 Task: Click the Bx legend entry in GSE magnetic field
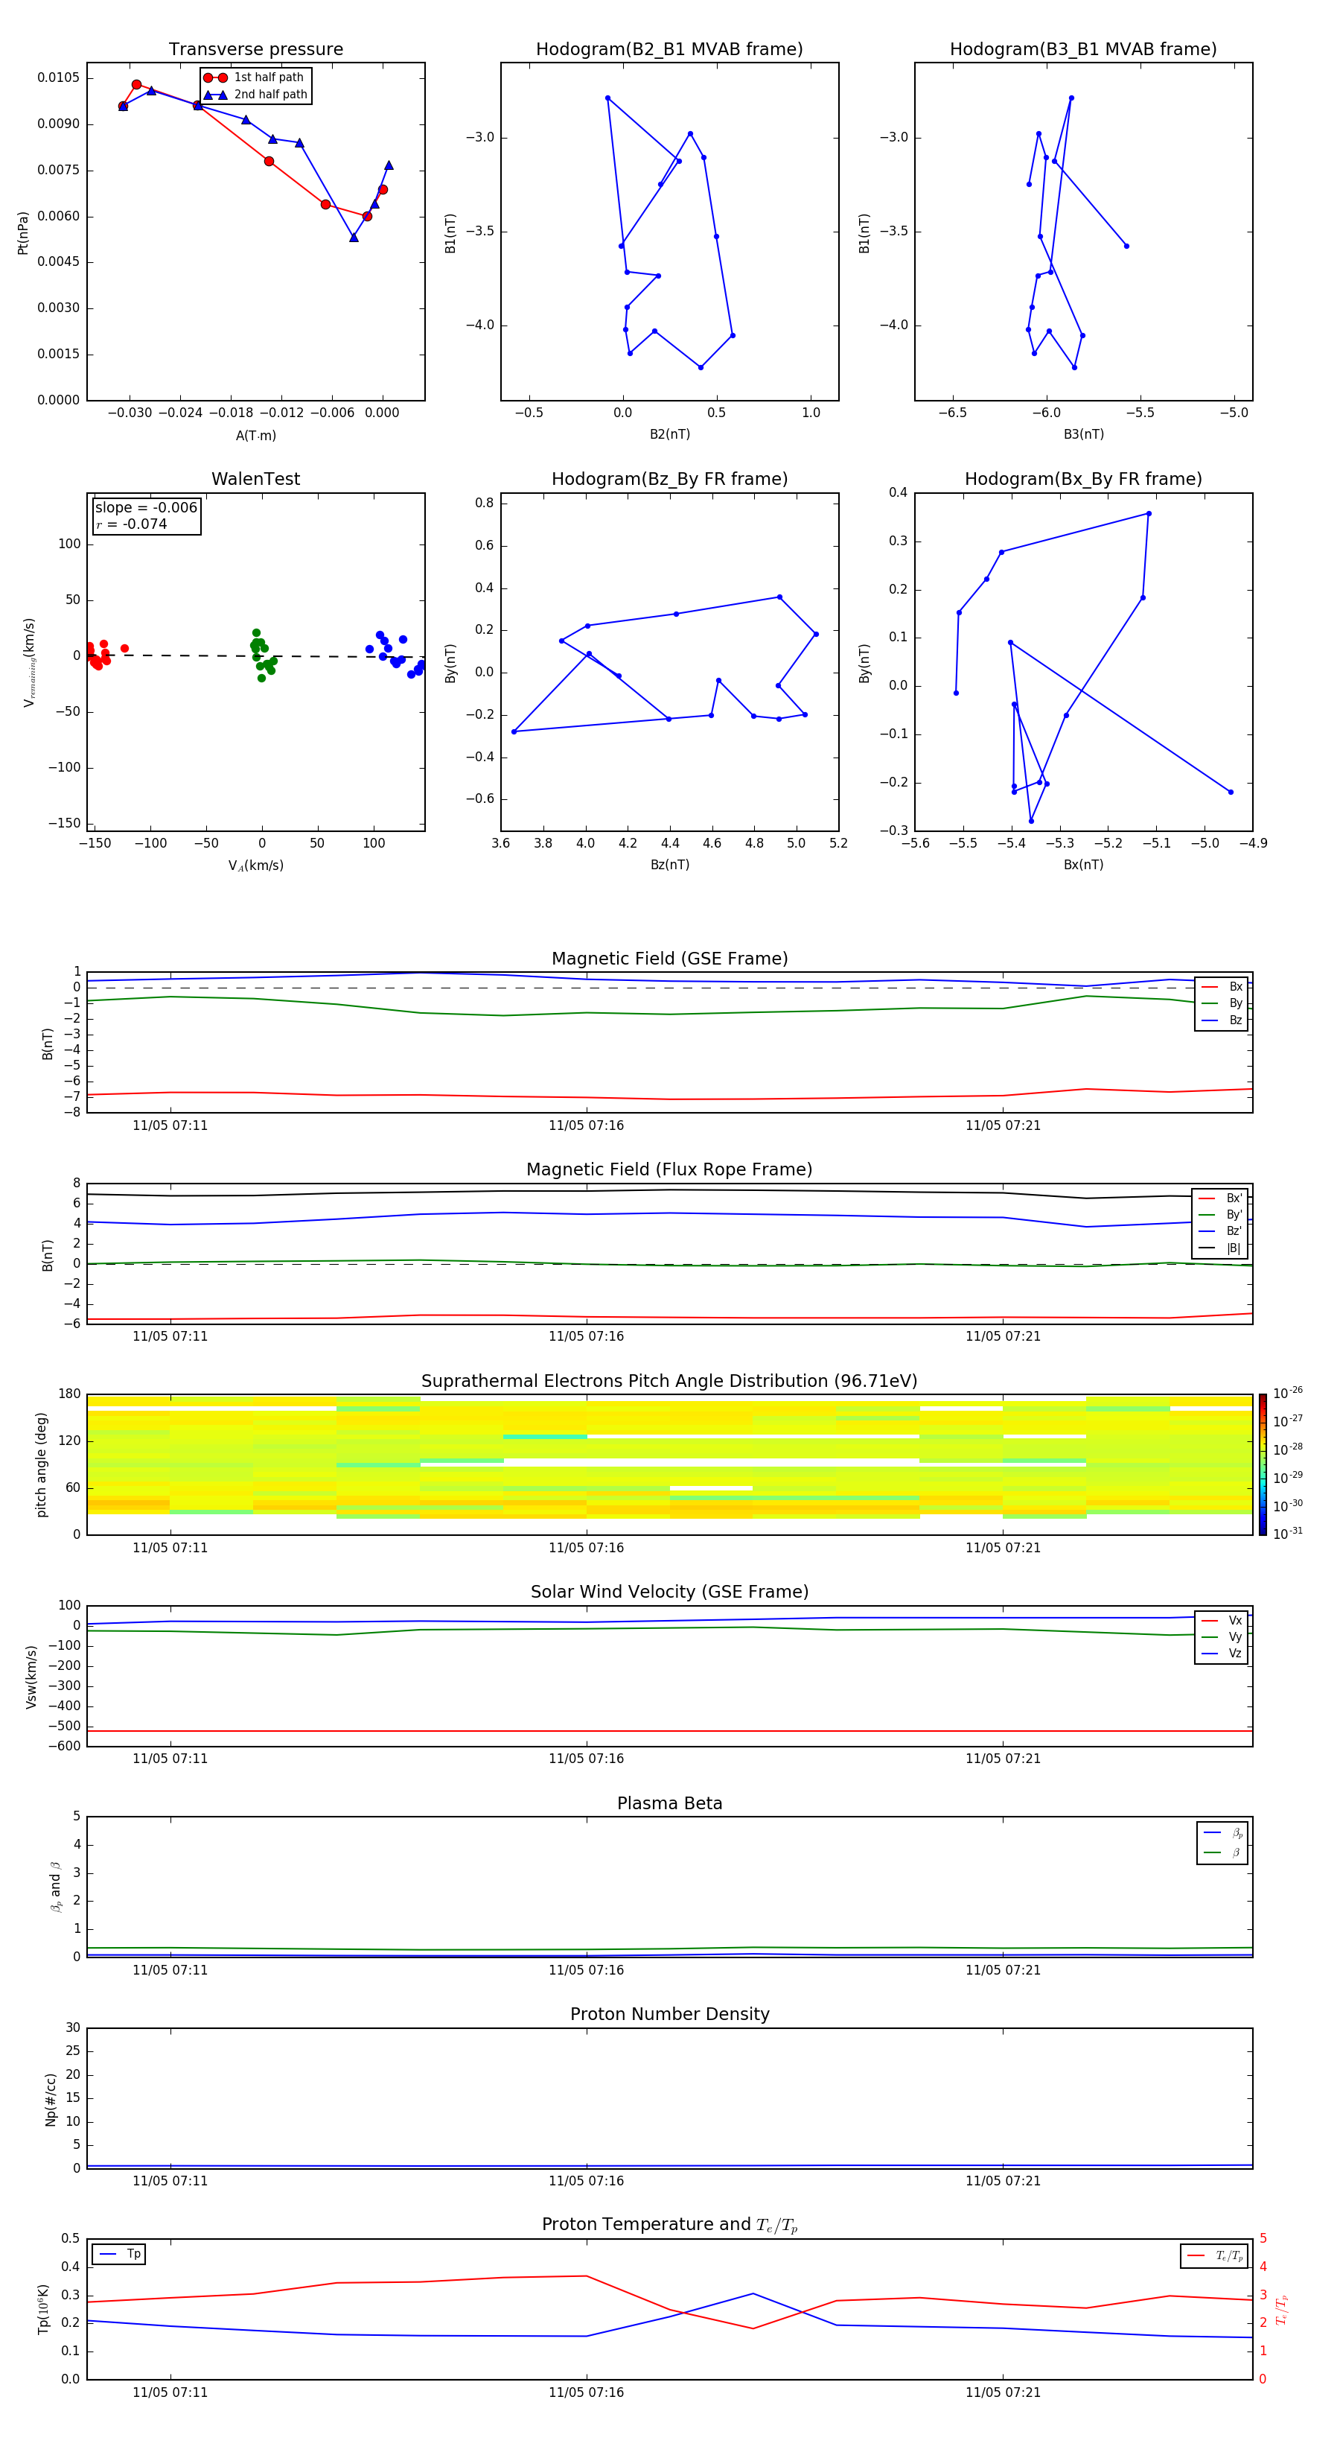coord(1222,987)
